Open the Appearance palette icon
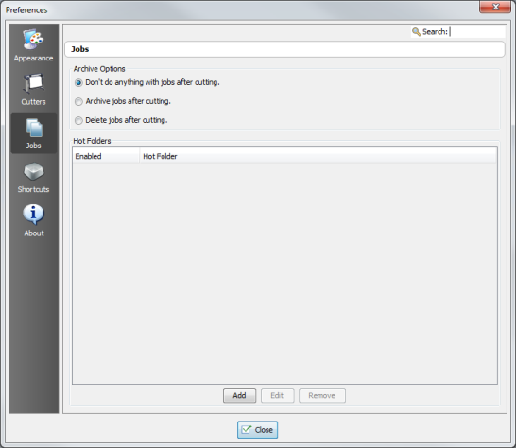Image resolution: width=516 pixels, height=448 pixels. 33,39
